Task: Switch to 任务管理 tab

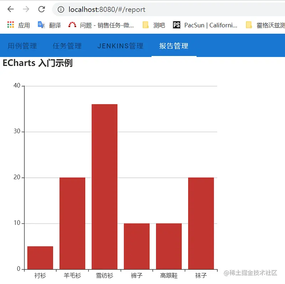Action: pyautogui.click(x=67, y=46)
